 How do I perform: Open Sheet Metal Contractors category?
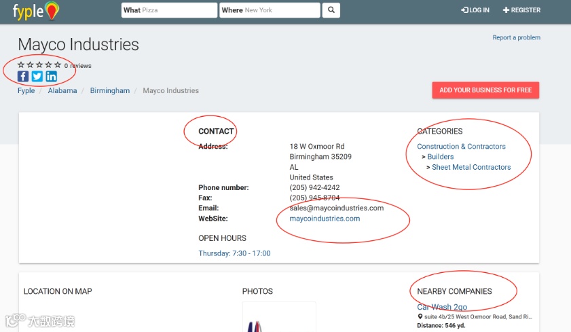click(x=471, y=167)
